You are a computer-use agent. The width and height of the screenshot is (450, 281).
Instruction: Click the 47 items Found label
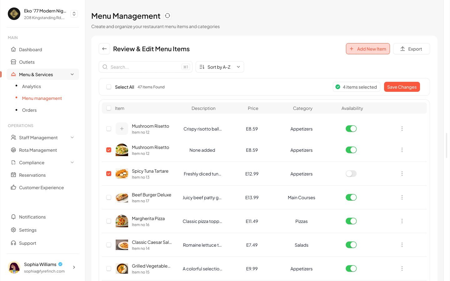point(151,87)
